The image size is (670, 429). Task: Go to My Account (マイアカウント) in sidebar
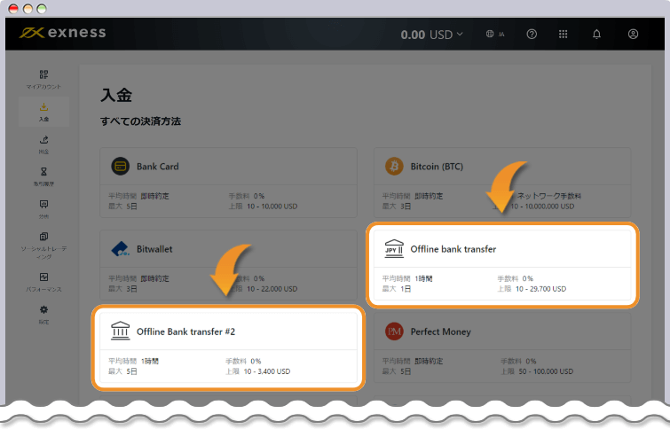(43, 80)
